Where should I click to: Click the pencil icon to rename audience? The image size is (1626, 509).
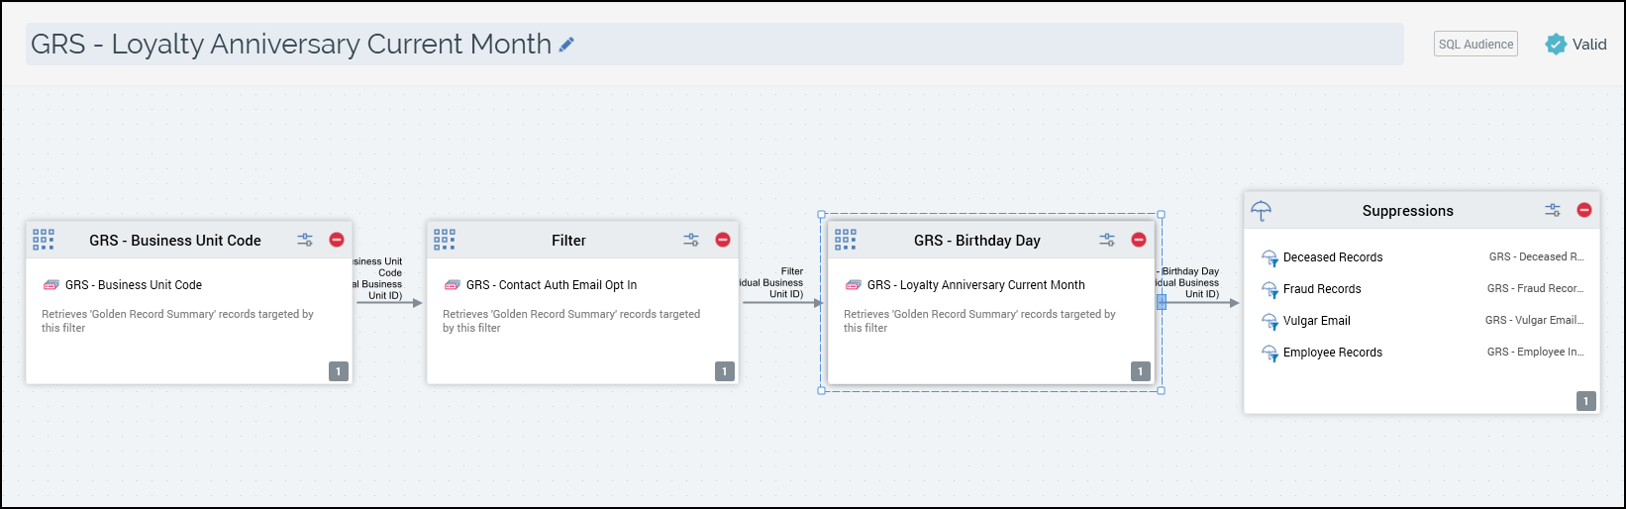566,45
